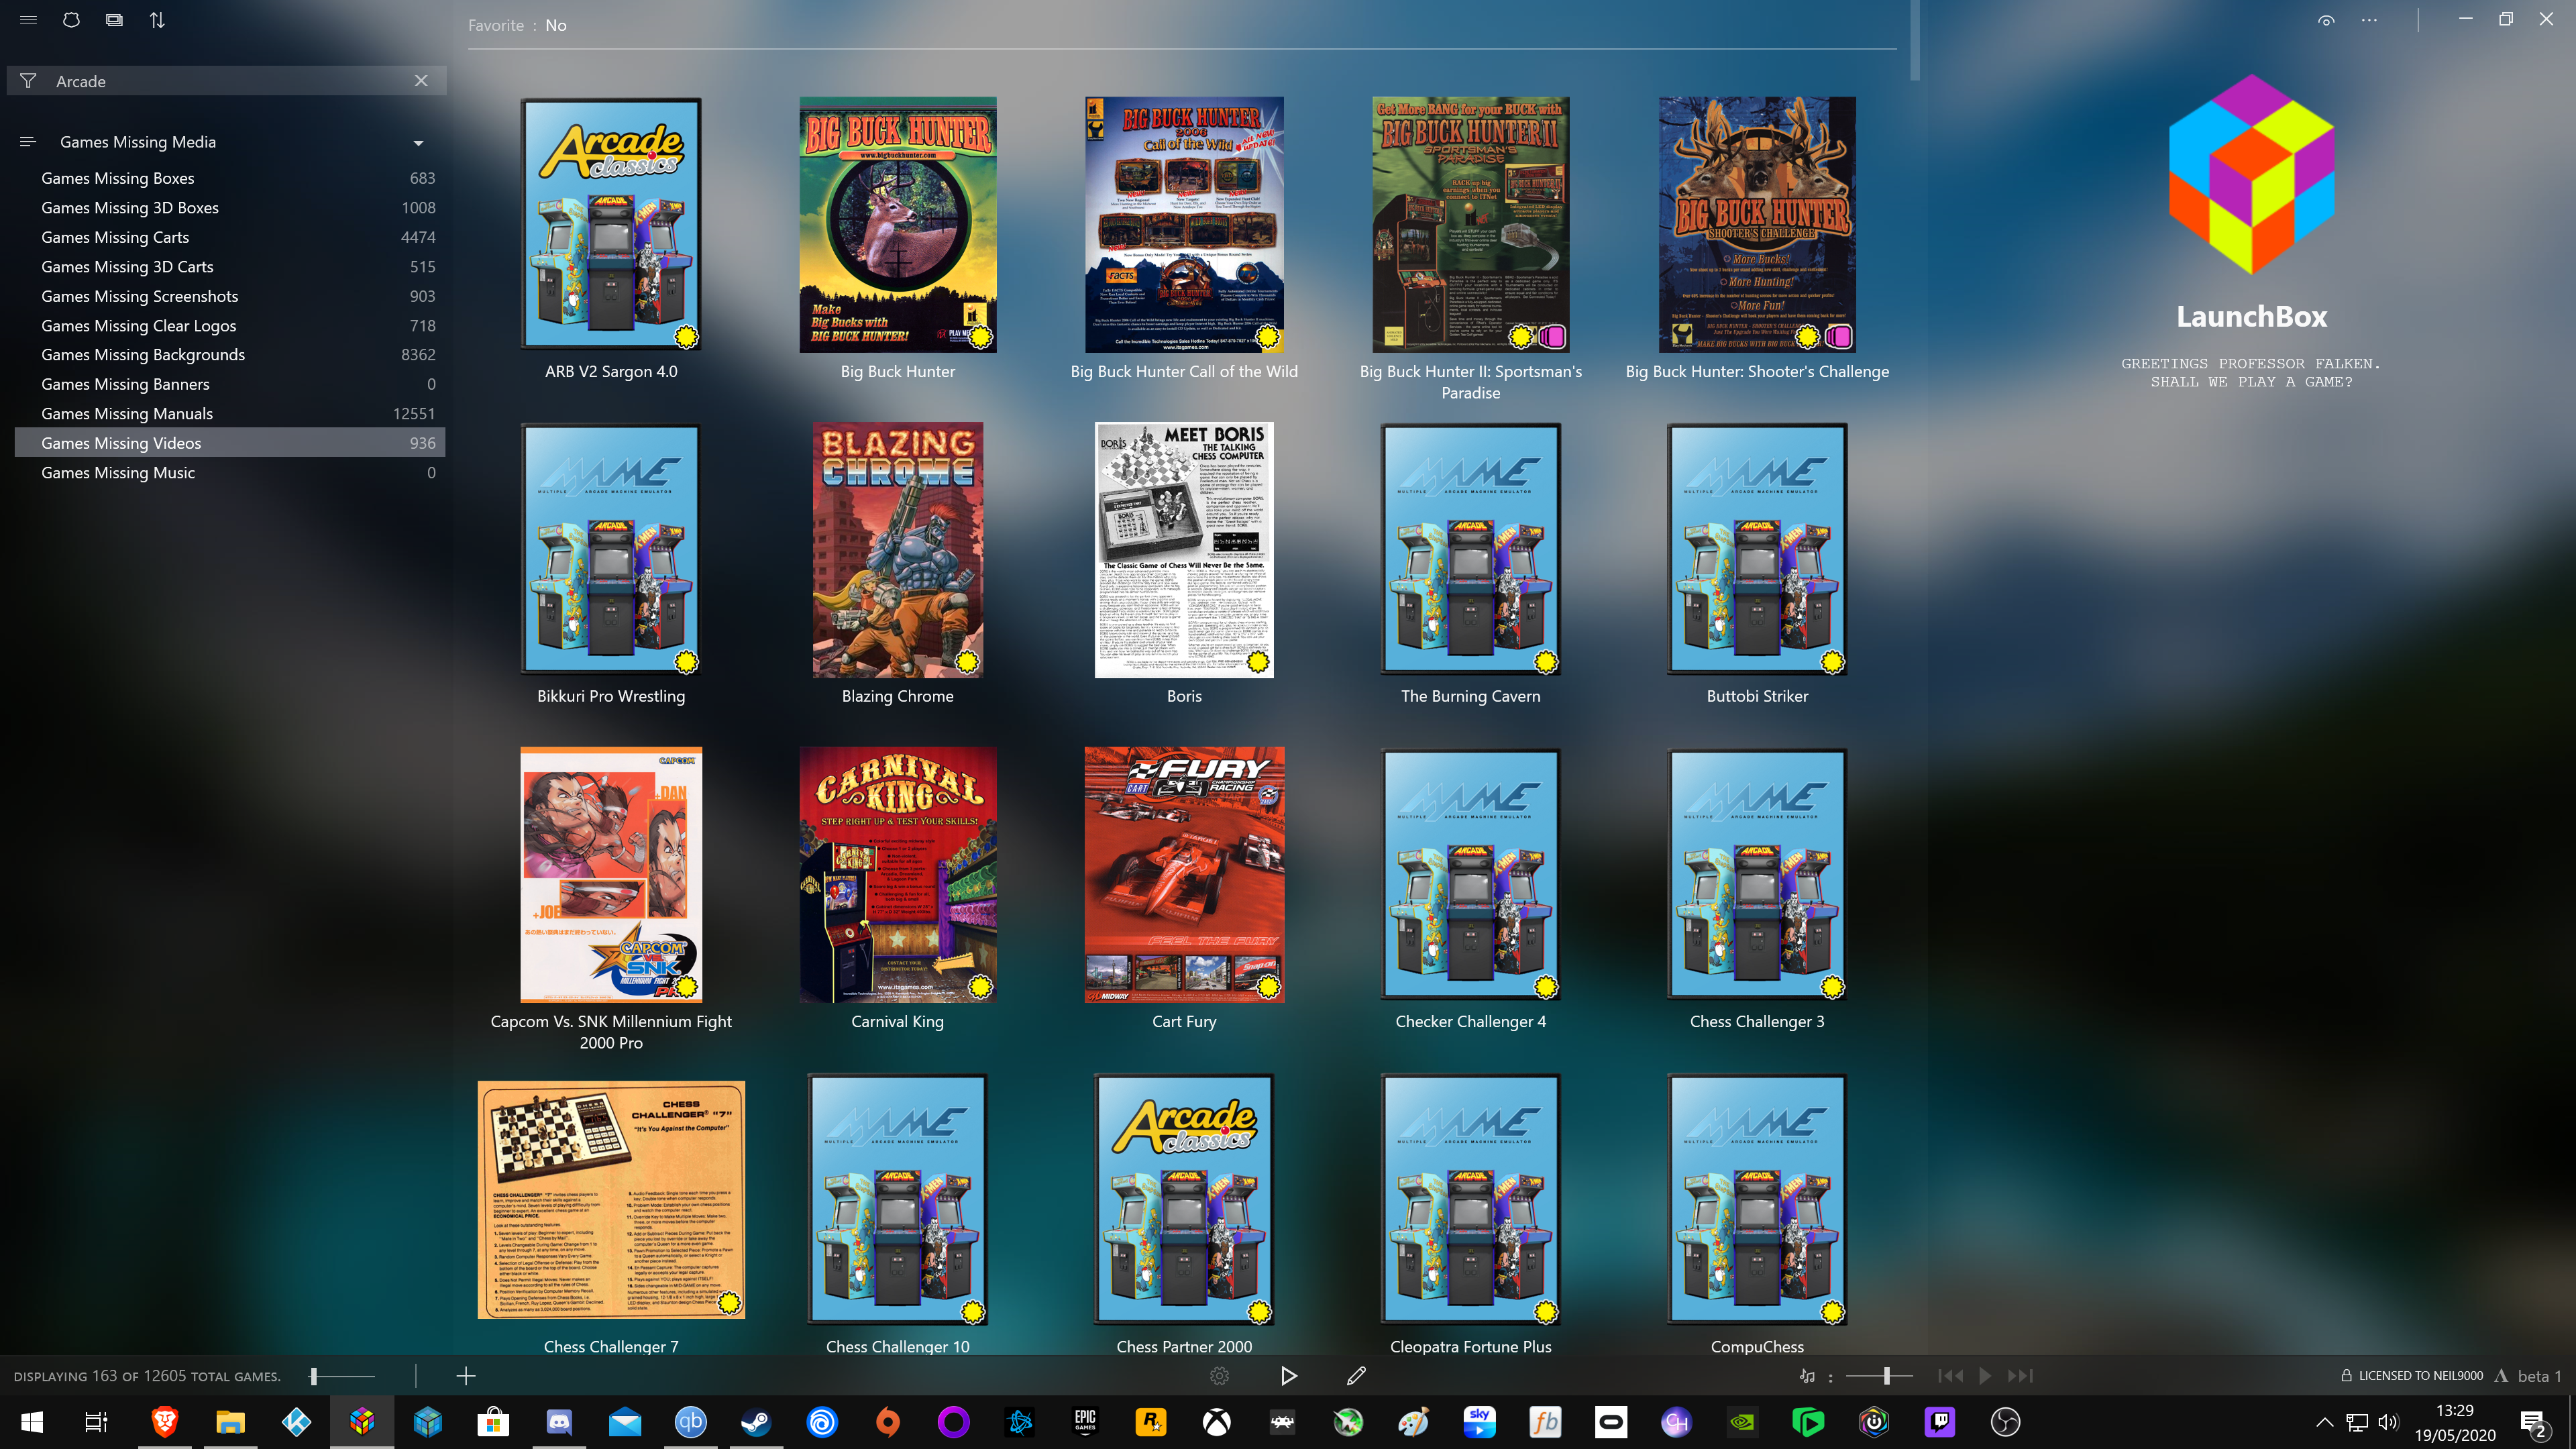The image size is (2576, 1449).
Task: Select Games Missing Manuals
Action: pyautogui.click(x=230, y=414)
